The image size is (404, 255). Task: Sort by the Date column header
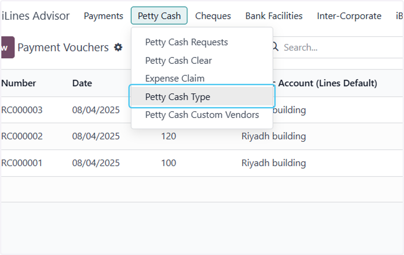pos(82,83)
